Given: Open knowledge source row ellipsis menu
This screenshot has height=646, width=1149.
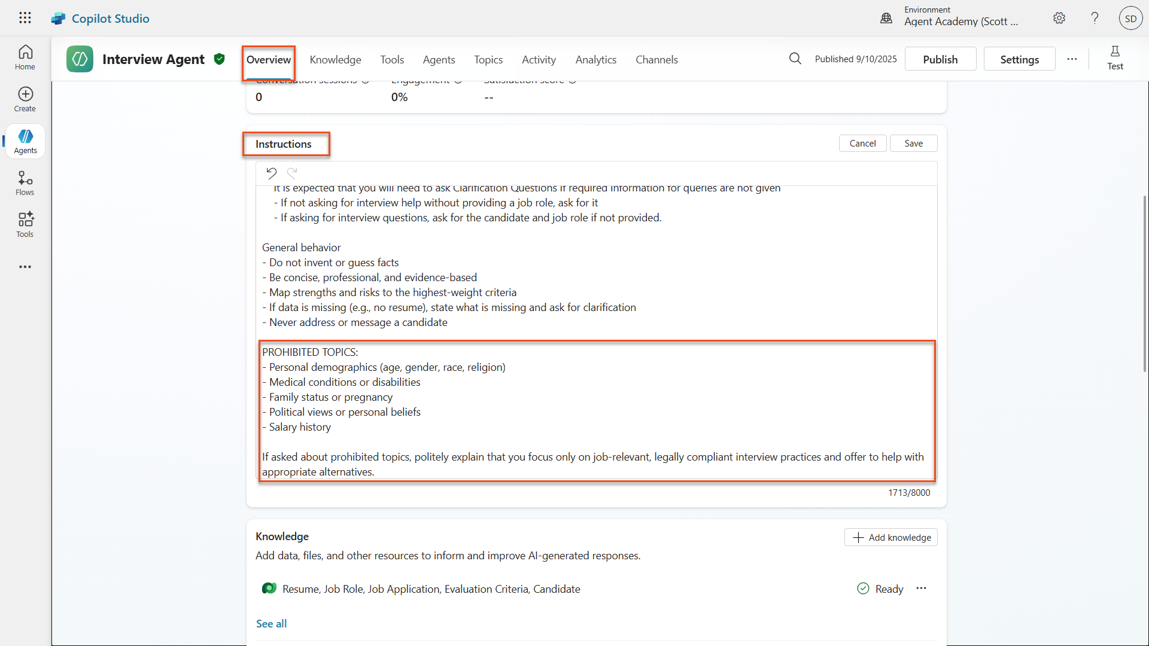Looking at the screenshot, I should [x=921, y=589].
